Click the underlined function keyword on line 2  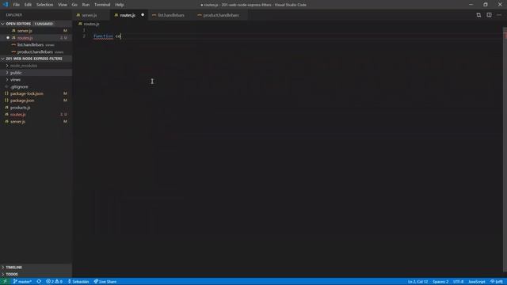pyautogui.click(x=103, y=36)
